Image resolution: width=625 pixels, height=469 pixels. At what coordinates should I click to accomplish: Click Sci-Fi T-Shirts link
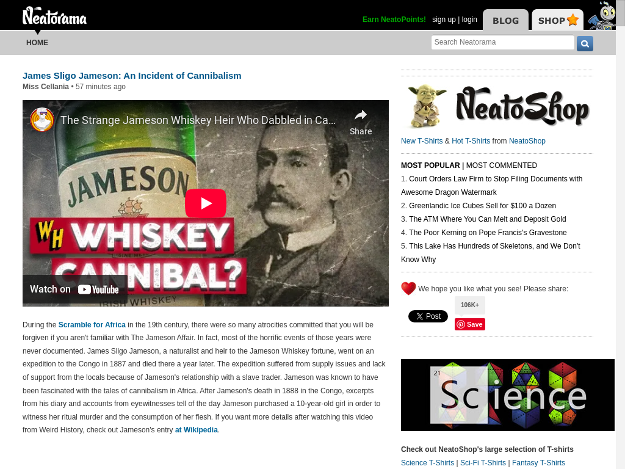[x=483, y=463]
